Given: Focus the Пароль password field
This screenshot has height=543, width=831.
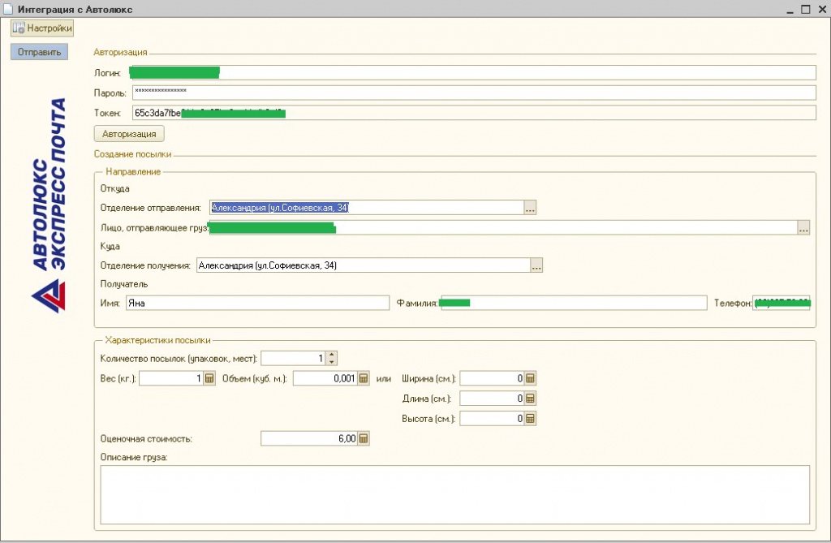Looking at the screenshot, I should click(x=474, y=93).
